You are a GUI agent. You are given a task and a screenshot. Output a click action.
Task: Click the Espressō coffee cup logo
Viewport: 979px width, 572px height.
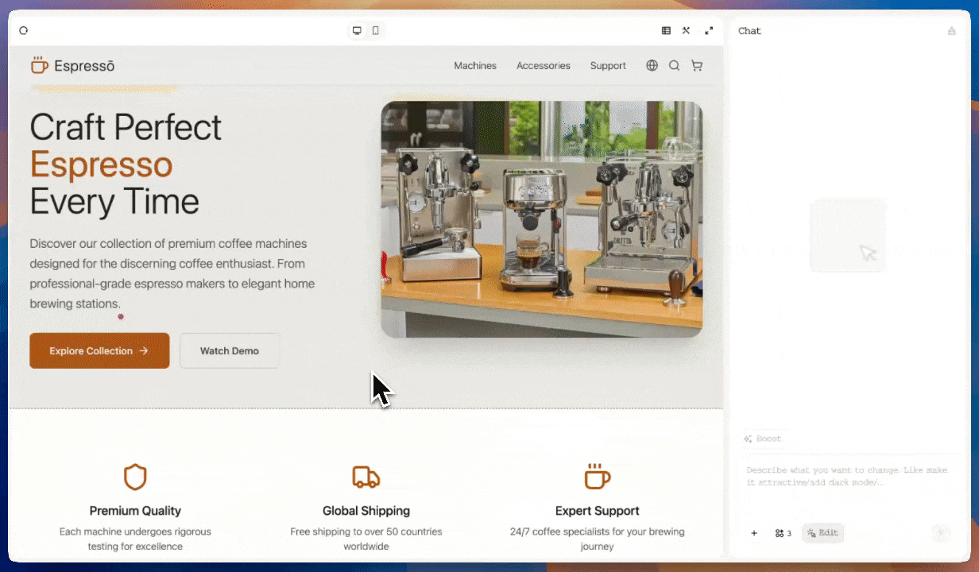[x=39, y=64]
